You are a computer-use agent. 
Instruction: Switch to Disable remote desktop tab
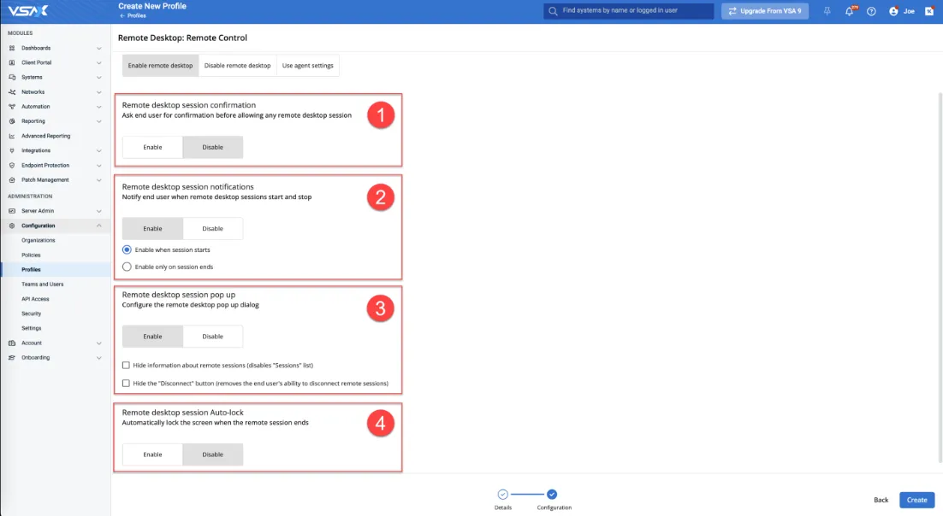(x=237, y=66)
